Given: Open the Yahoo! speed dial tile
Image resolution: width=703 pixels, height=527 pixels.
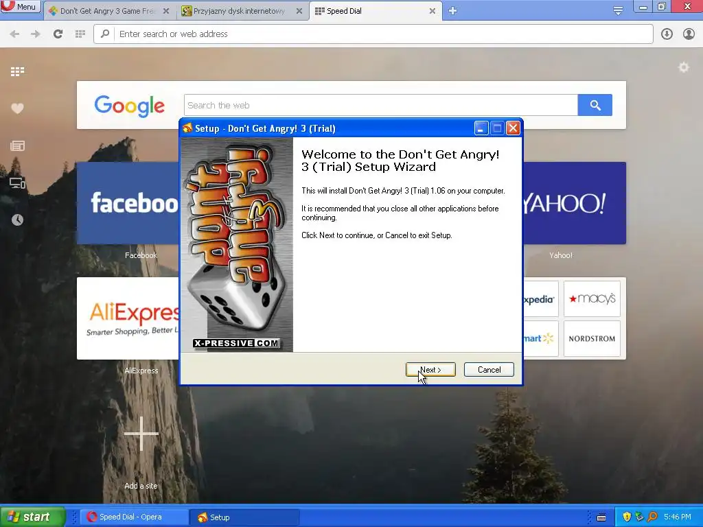Looking at the screenshot, I should point(575,203).
